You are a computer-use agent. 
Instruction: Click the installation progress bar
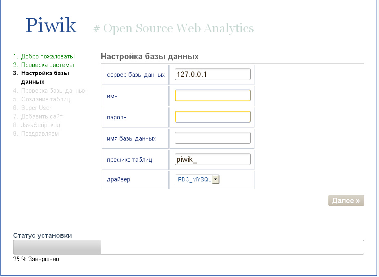[189, 247]
